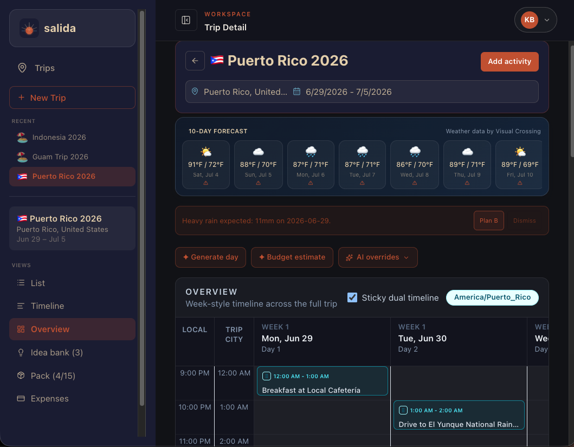Click the Guam Trip 2026 beach umbrella icon
Image resolution: width=574 pixels, height=447 pixels.
(22, 157)
